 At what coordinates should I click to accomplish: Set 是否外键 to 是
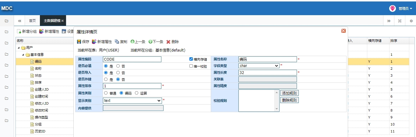106,79
